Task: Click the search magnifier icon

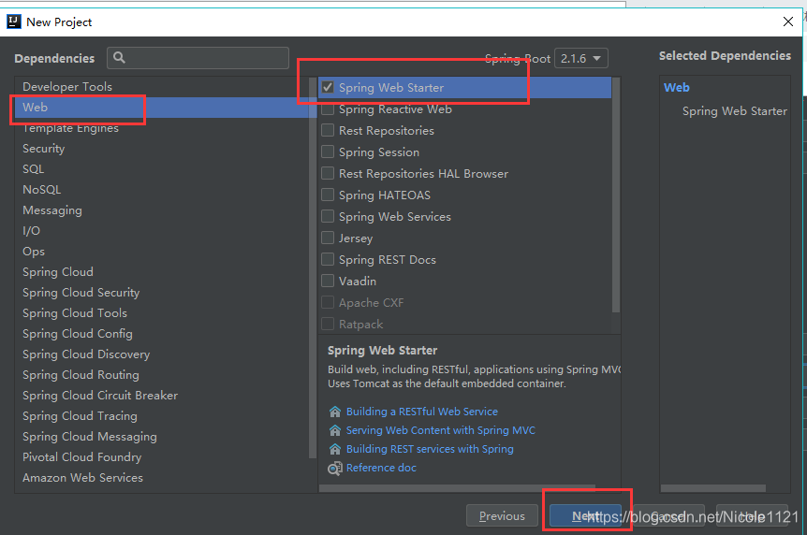Action: click(x=119, y=58)
